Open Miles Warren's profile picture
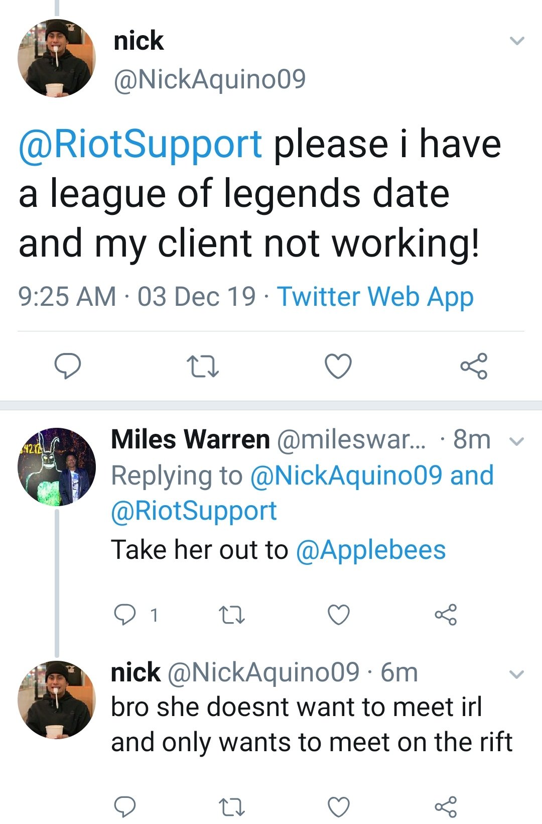Viewport: 542px width, 824px height. [x=56, y=466]
